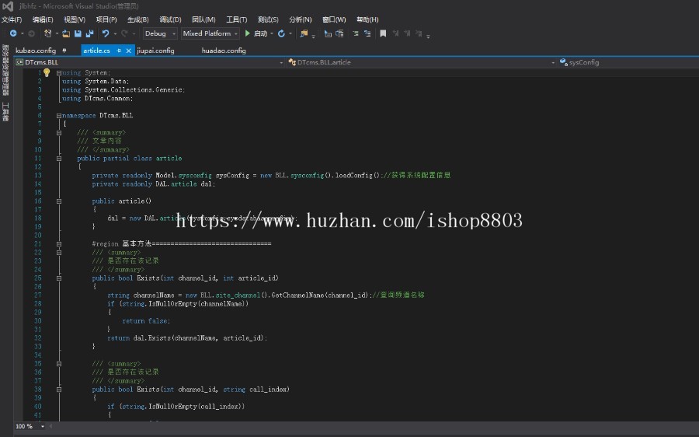Open the 调试(D) menu
The width and height of the screenshot is (699, 437).
tap(170, 19)
